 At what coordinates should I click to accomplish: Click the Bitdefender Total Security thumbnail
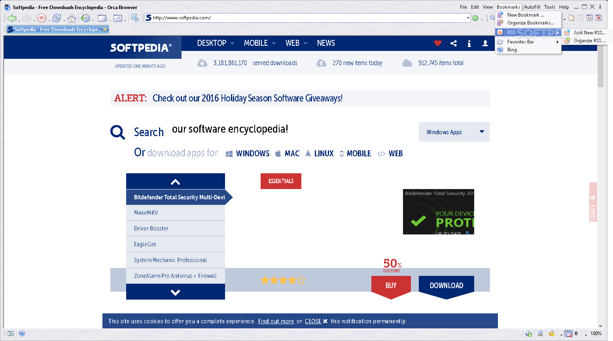pyautogui.click(x=439, y=212)
